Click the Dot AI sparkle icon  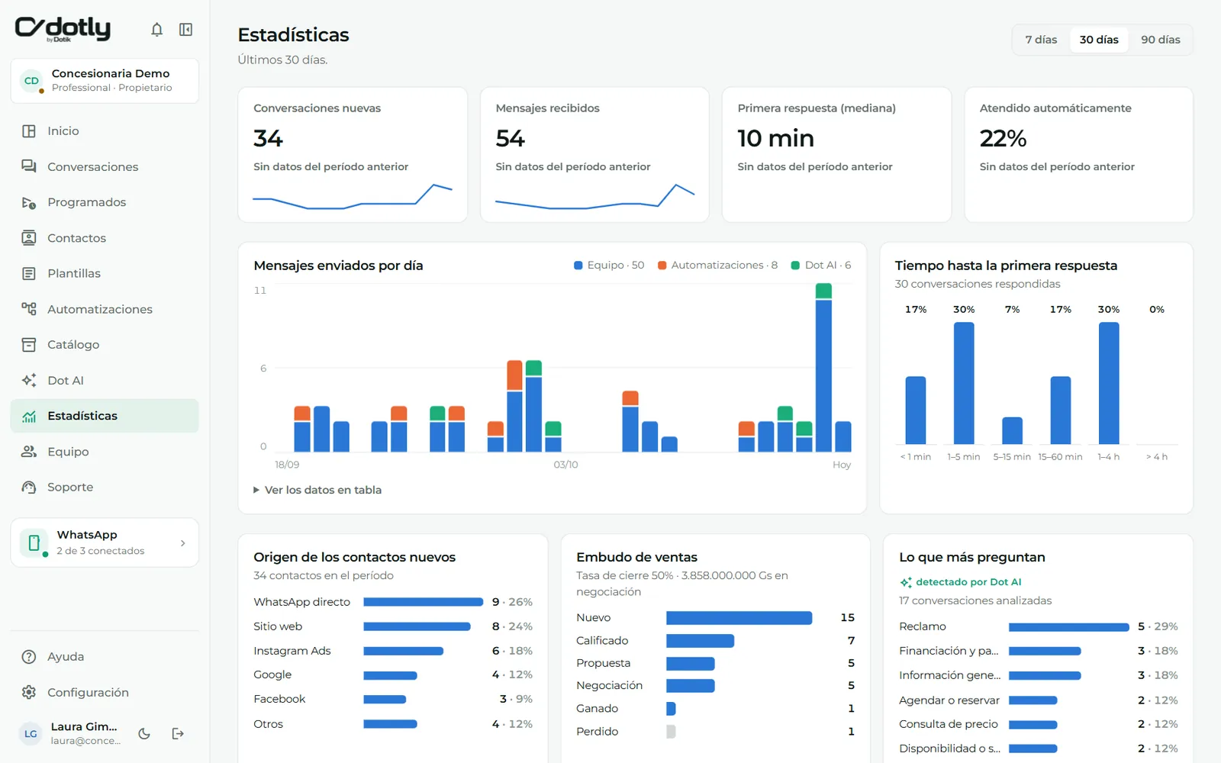[29, 380]
